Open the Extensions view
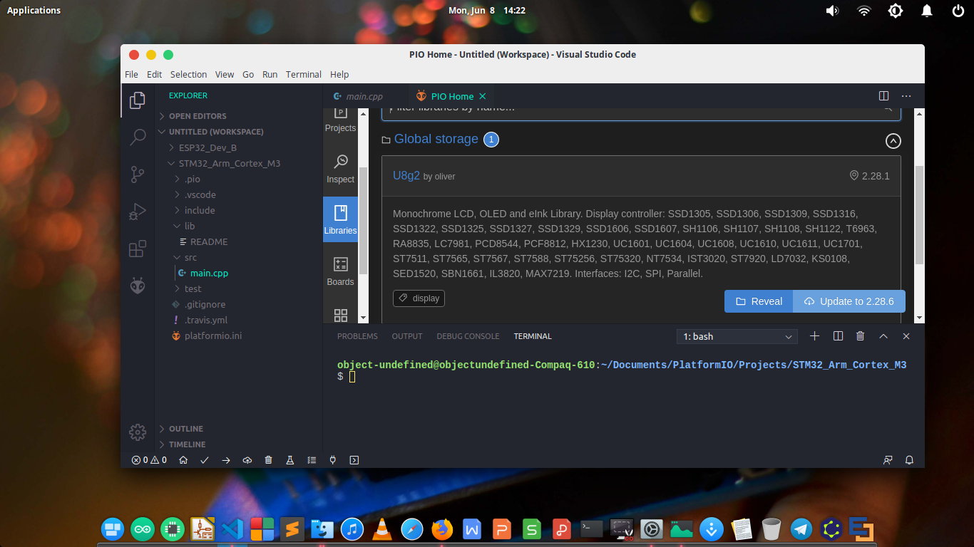This screenshot has width=974, height=547. tap(138, 249)
